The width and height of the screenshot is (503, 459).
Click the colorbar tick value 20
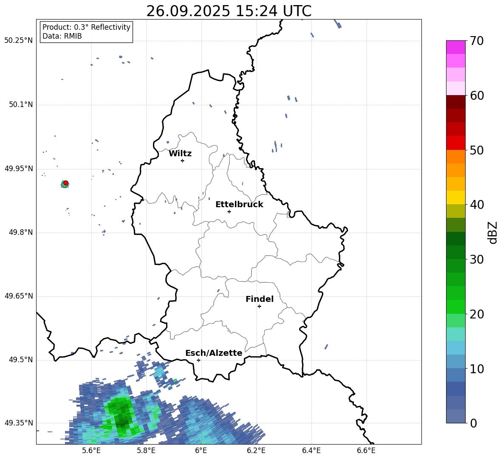pyautogui.click(x=477, y=314)
